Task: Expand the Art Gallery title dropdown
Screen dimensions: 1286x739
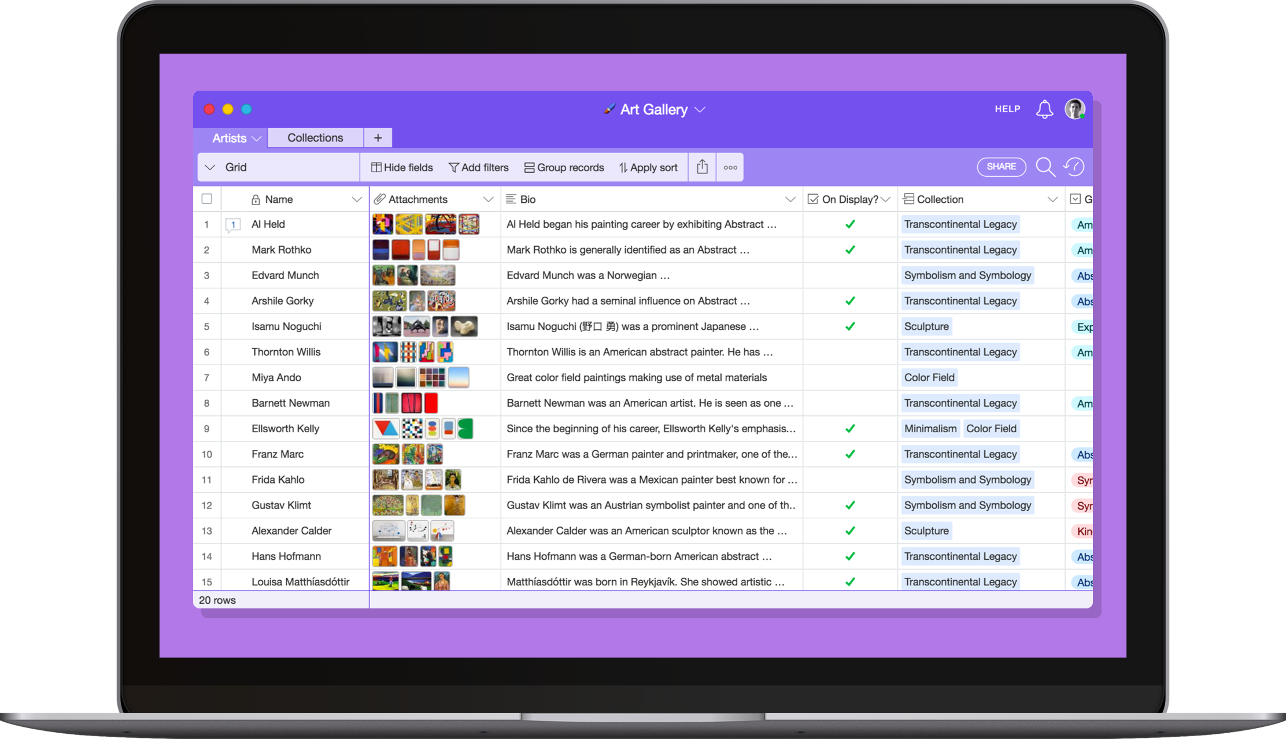Action: click(700, 110)
